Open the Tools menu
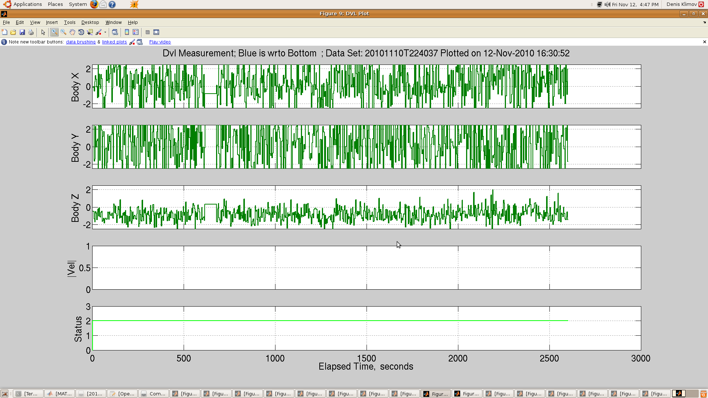This screenshot has width=708, height=398. click(x=69, y=22)
